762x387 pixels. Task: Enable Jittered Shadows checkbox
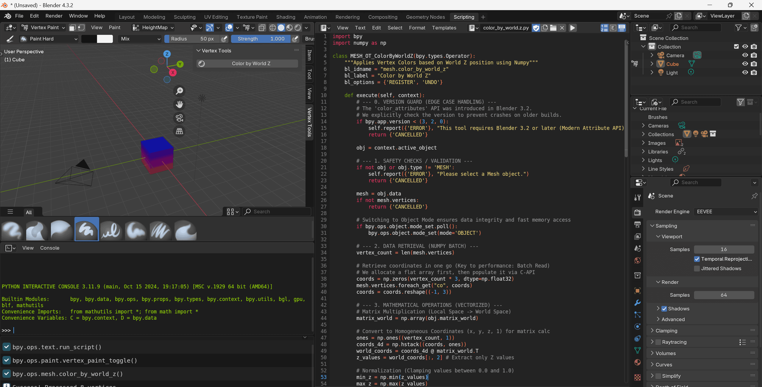tap(697, 268)
